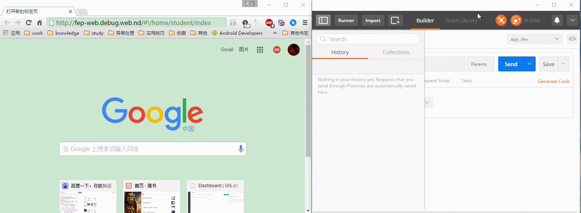
Task: Switch to the Builder tab
Action: click(x=425, y=21)
